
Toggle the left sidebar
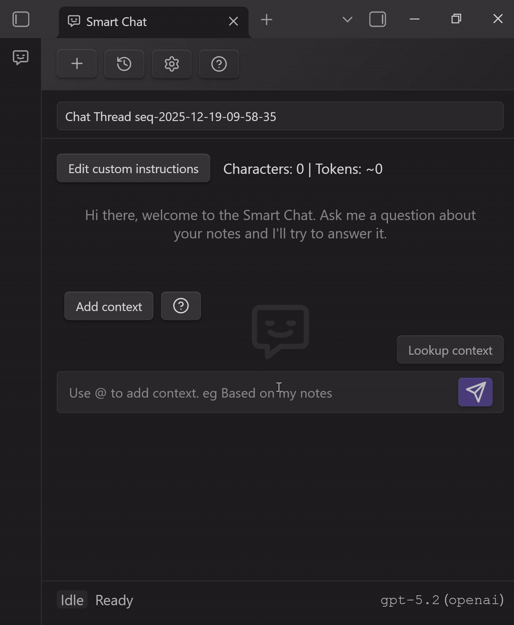click(21, 20)
